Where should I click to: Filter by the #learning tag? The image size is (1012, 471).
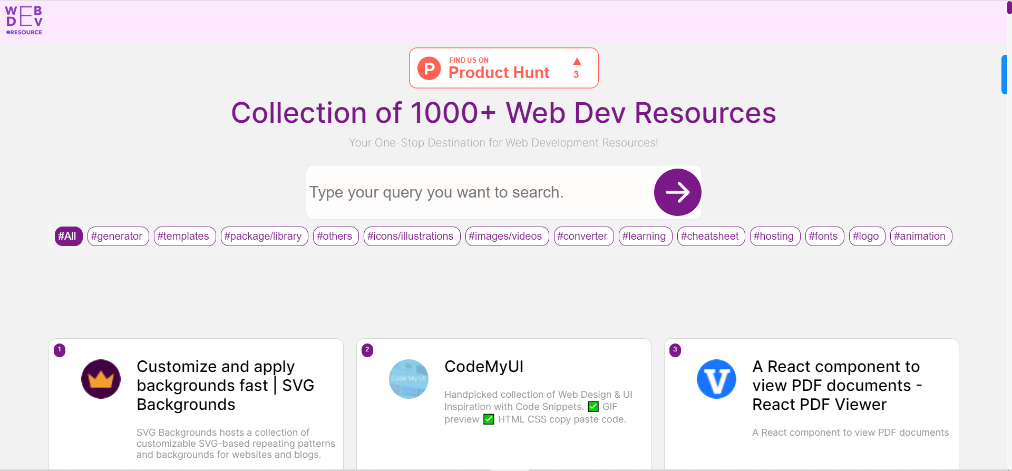coord(645,236)
